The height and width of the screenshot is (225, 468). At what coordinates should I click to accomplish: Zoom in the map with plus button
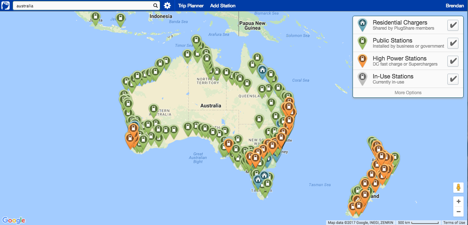(458, 202)
